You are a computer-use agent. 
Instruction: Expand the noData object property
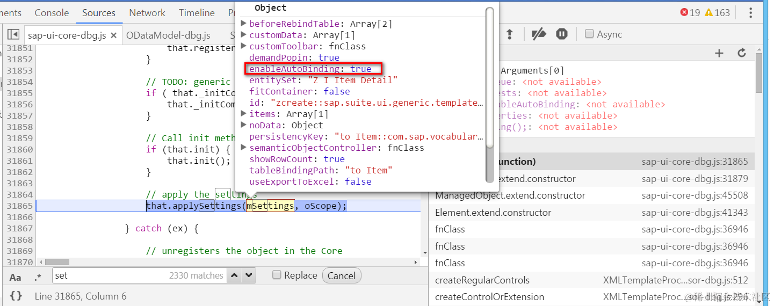click(243, 125)
